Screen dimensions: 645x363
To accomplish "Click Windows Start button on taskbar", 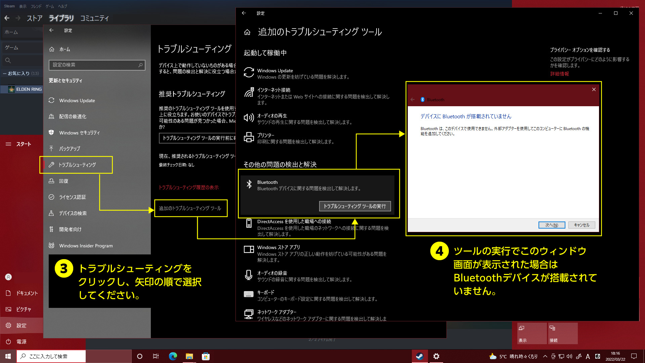I will pos(8,356).
